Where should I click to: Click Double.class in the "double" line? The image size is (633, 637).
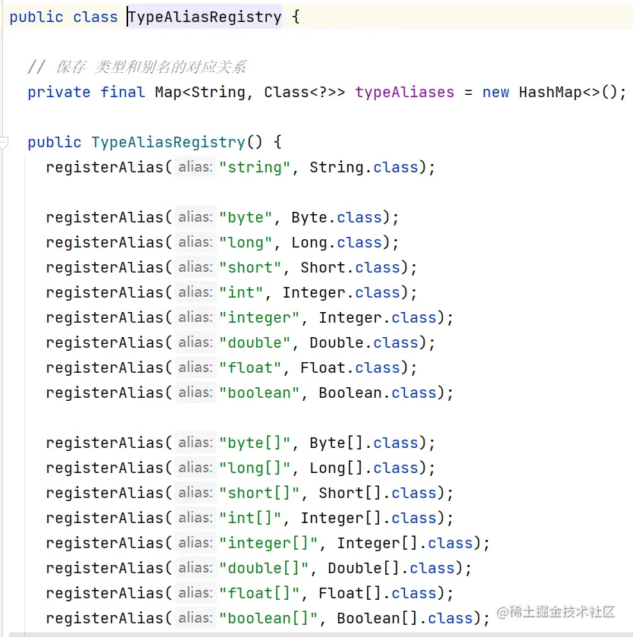(364, 343)
